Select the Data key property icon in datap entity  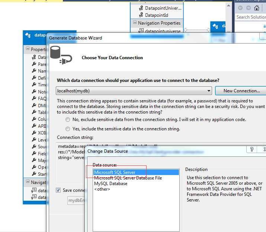[x=34, y=57]
